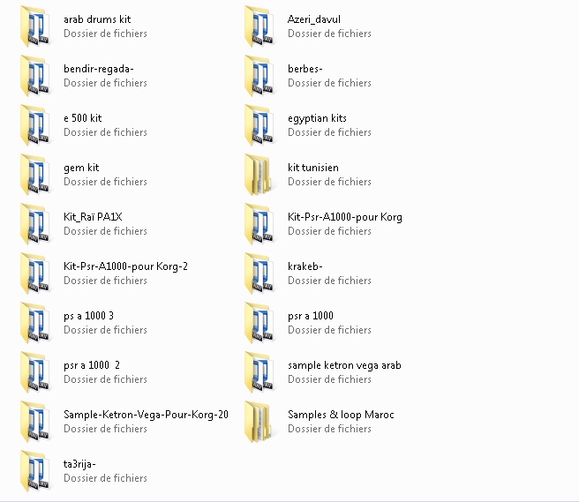This screenshot has height=502, width=579.
Task: Select the 'gem kit' name label
Action: point(81,168)
